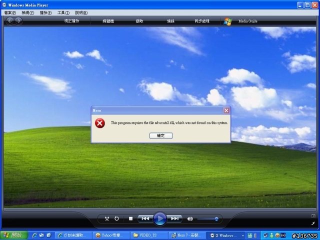This screenshot has width=320, height=240.
Task: Stop playback with the Stop button
Action: (131, 219)
